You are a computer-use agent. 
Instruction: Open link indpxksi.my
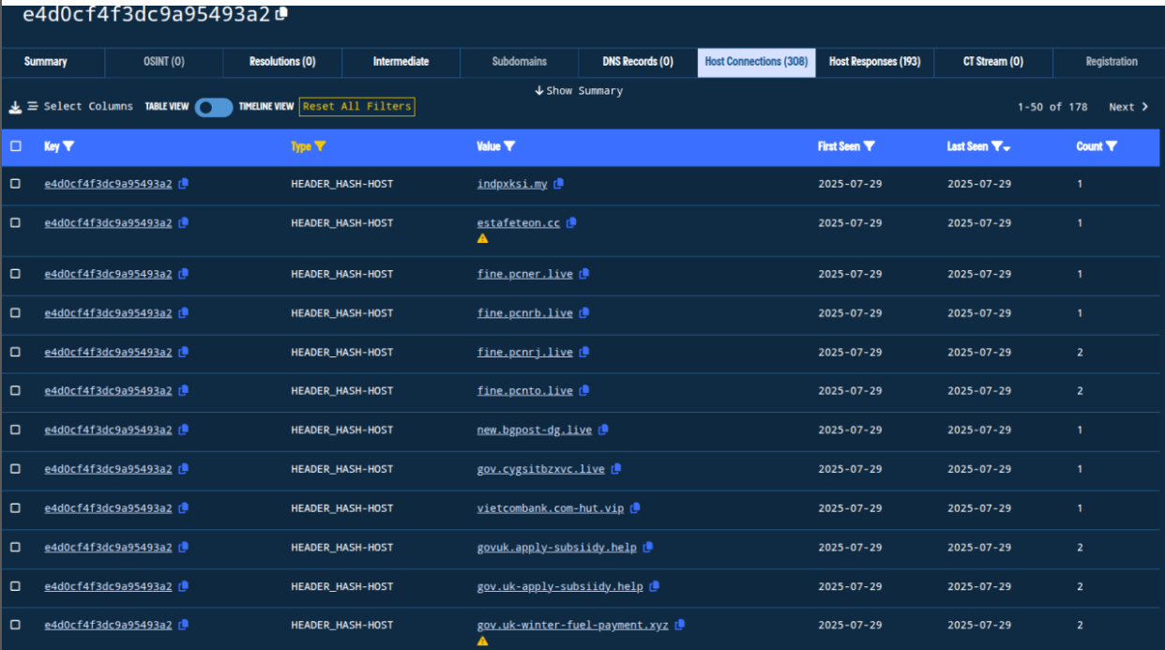(512, 184)
